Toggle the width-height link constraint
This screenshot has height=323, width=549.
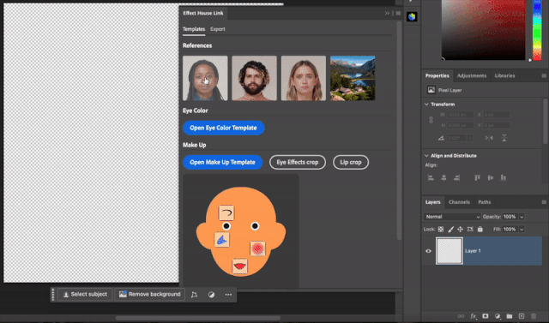pos(431,120)
